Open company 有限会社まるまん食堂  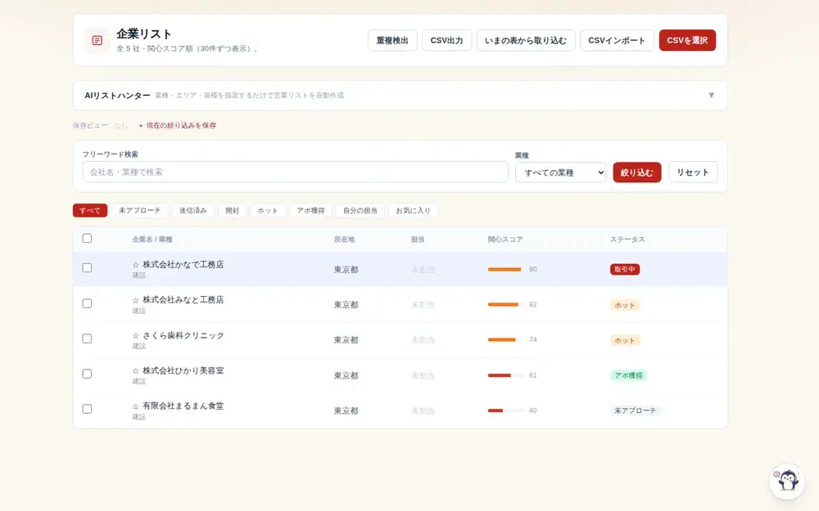tap(183, 406)
